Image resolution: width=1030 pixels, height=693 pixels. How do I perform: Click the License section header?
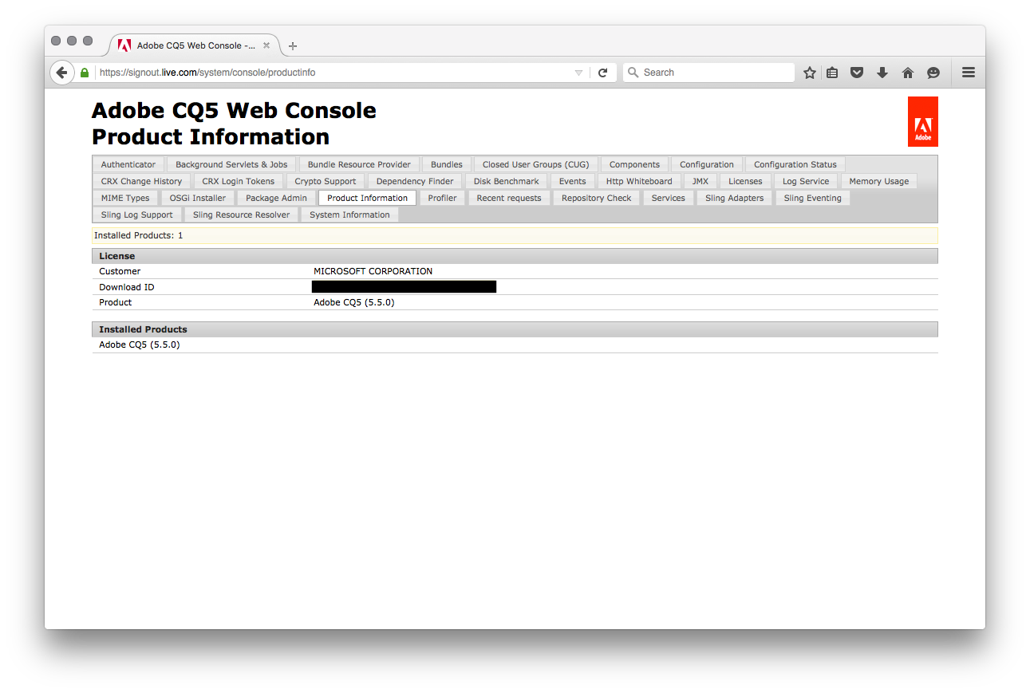(515, 256)
